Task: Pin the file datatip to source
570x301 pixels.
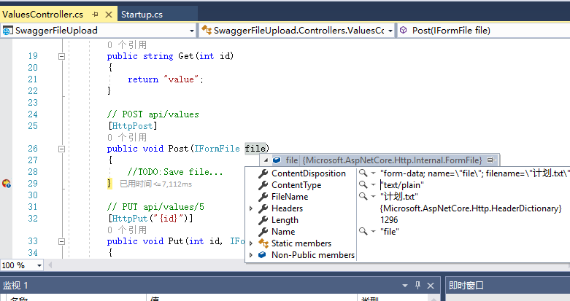Action: click(x=491, y=160)
